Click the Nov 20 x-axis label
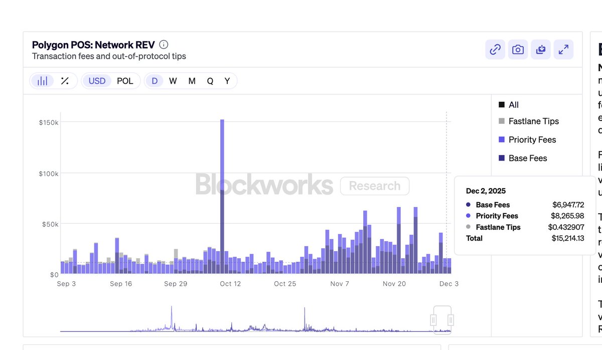Viewport: 602px width, 350px height. (394, 284)
